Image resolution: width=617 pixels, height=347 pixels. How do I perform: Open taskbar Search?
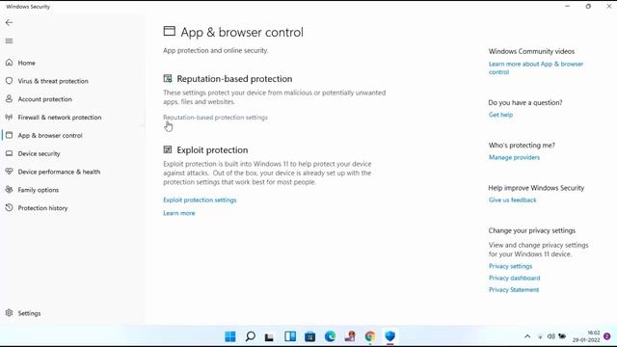tap(251, 336)
